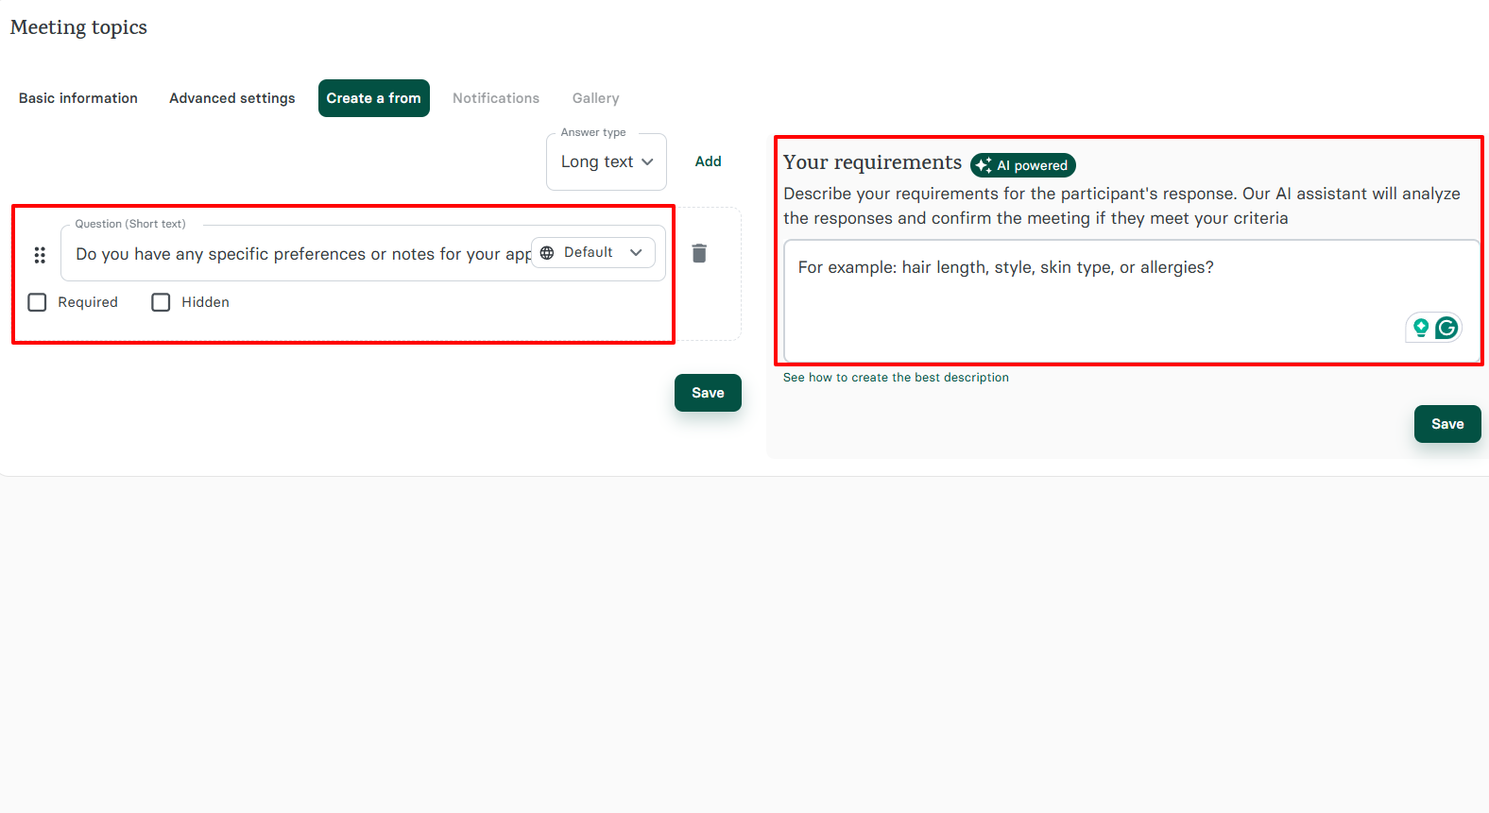This screenshot has height=813, width=1489.
Task: Expand the Default language dropdown
Action: 593,253
